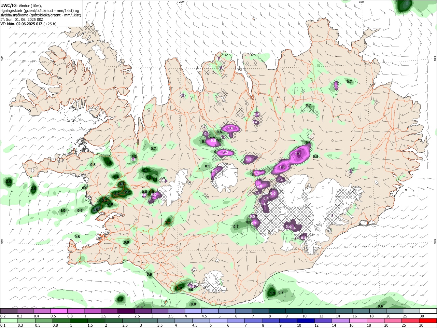Click the white 1.6 value in purple blob

point(230,128)
